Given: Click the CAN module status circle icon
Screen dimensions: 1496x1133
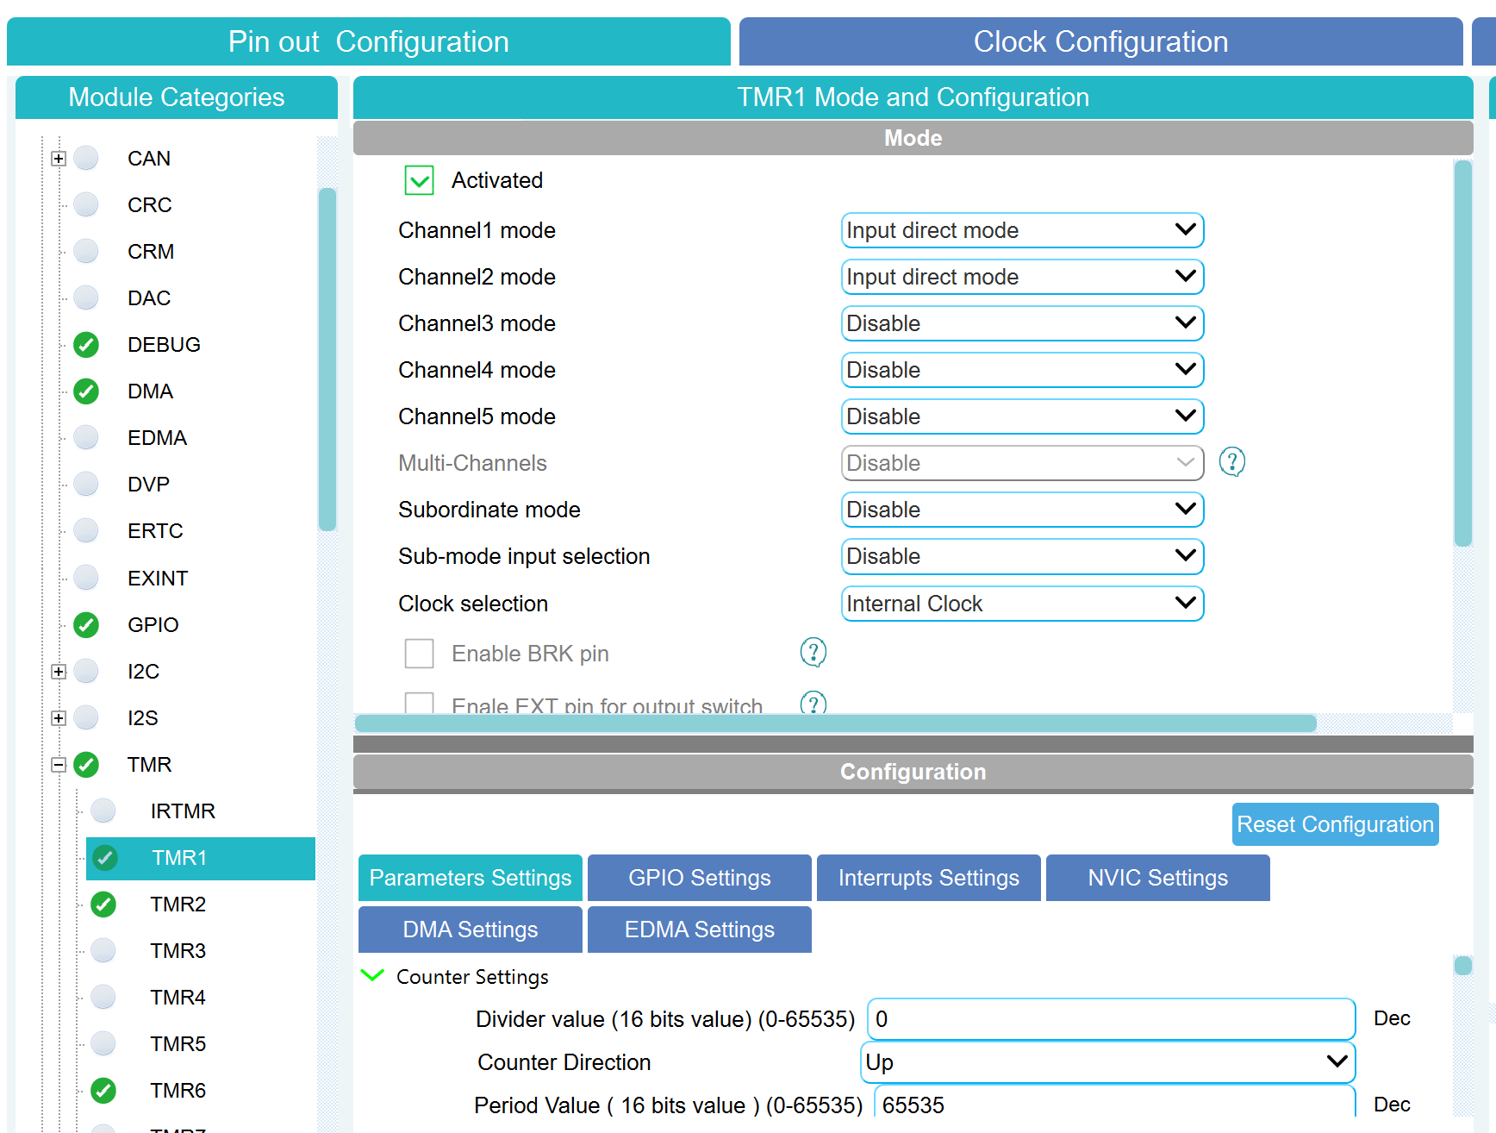Looking at the screenshot, I should [x=86, y=158].
